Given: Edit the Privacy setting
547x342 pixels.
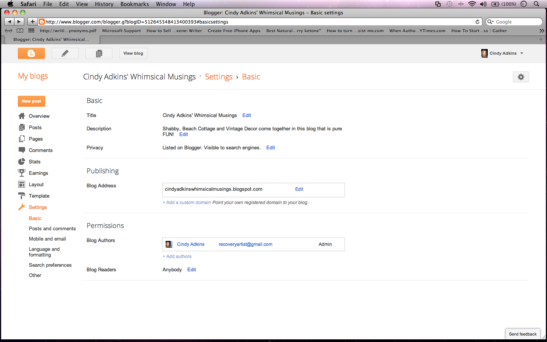Looking at the screenshot, I should coord(270,147).
